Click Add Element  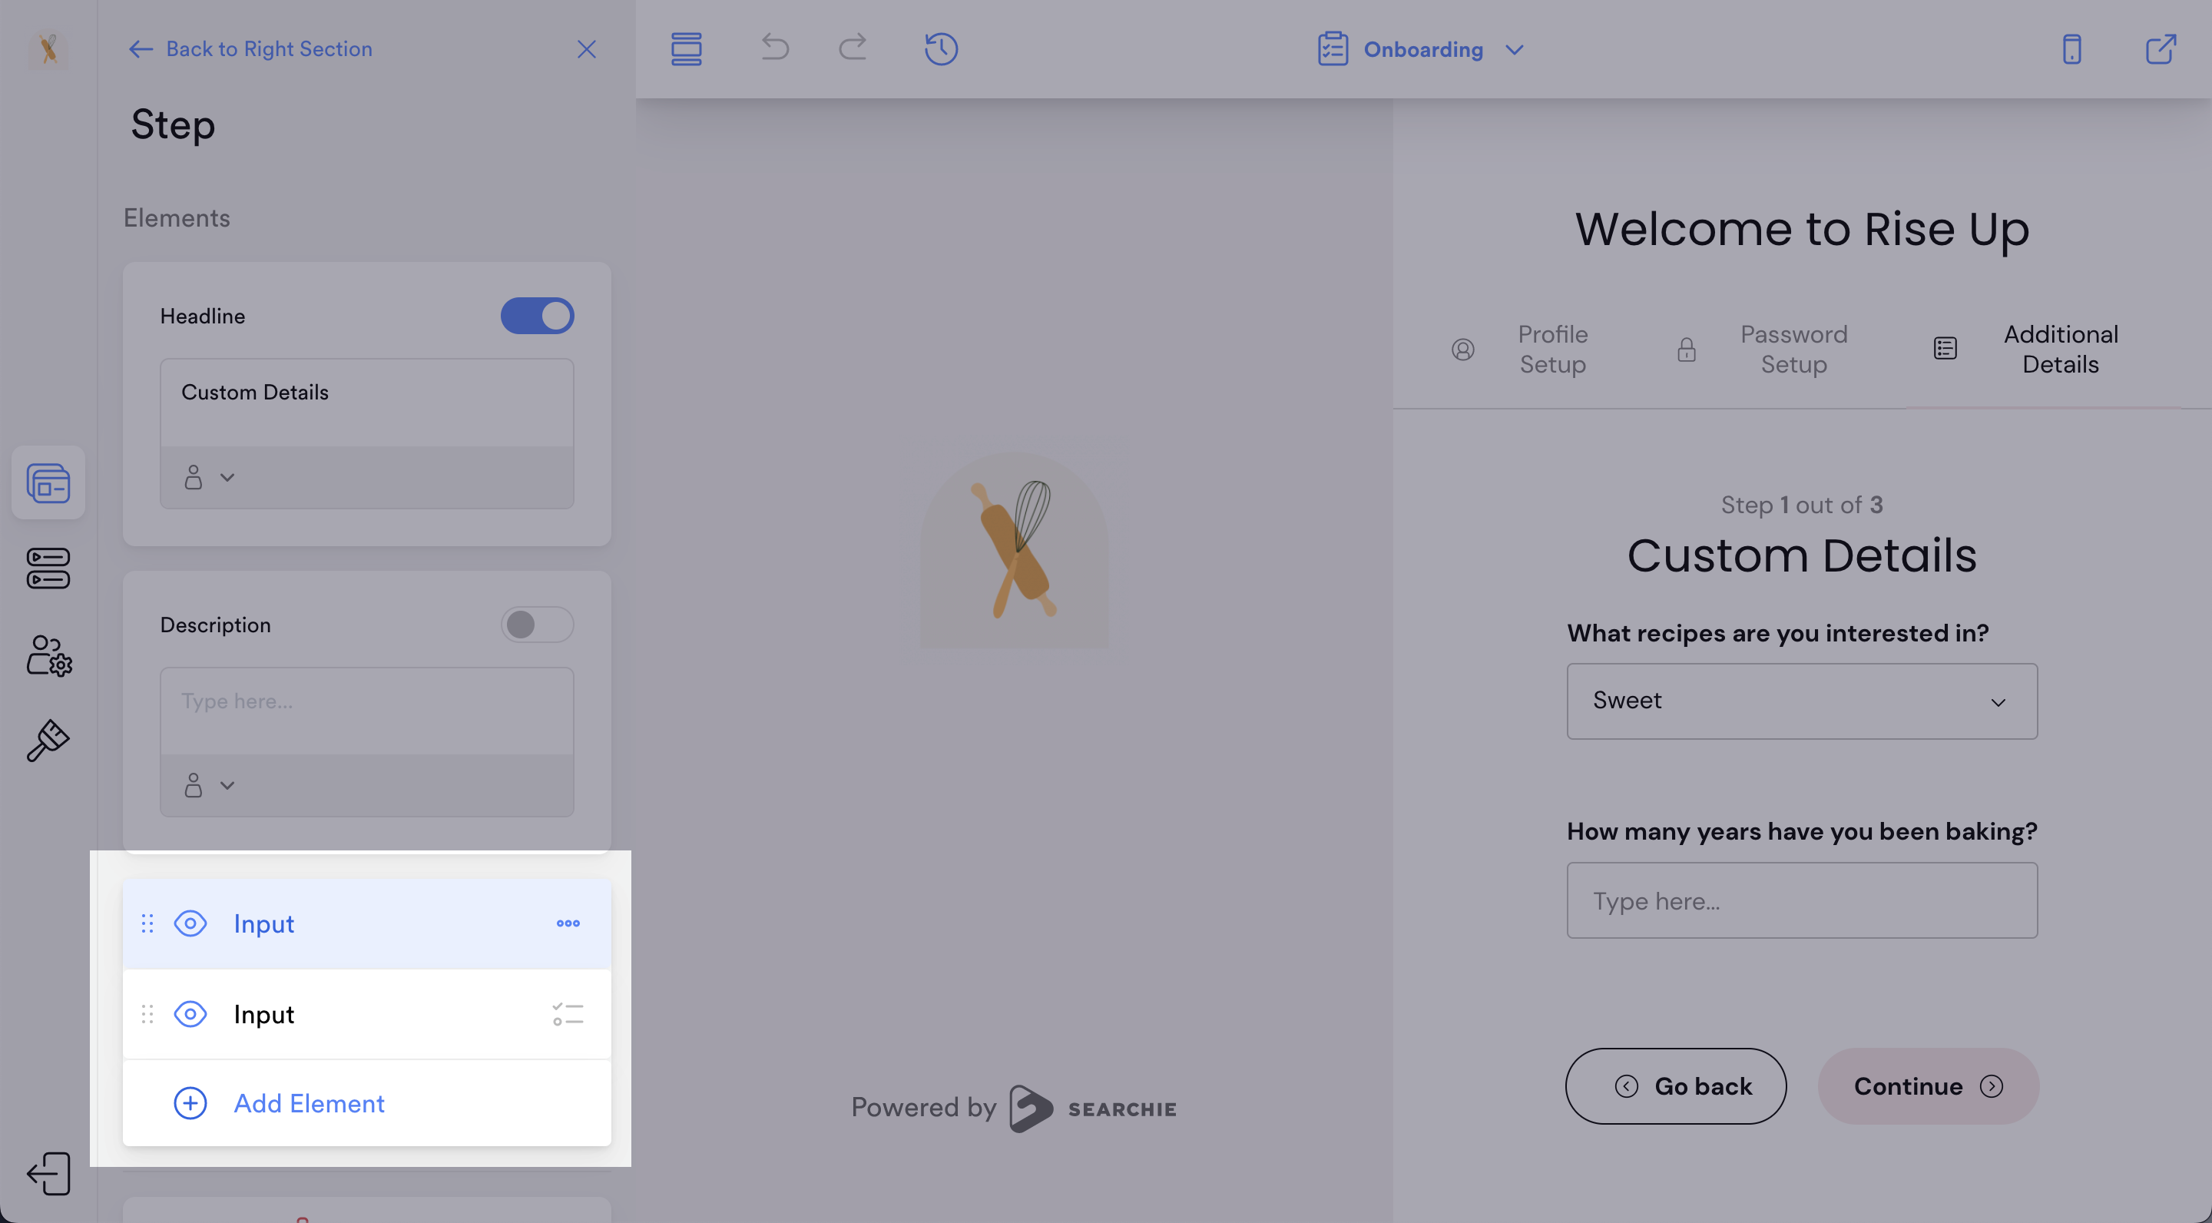[x=307, y=1102]
